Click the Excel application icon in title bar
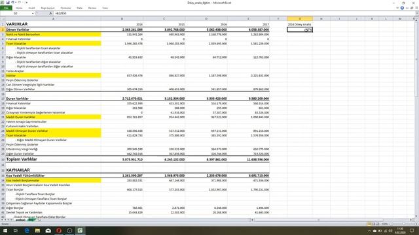 (x=3, y=3)
